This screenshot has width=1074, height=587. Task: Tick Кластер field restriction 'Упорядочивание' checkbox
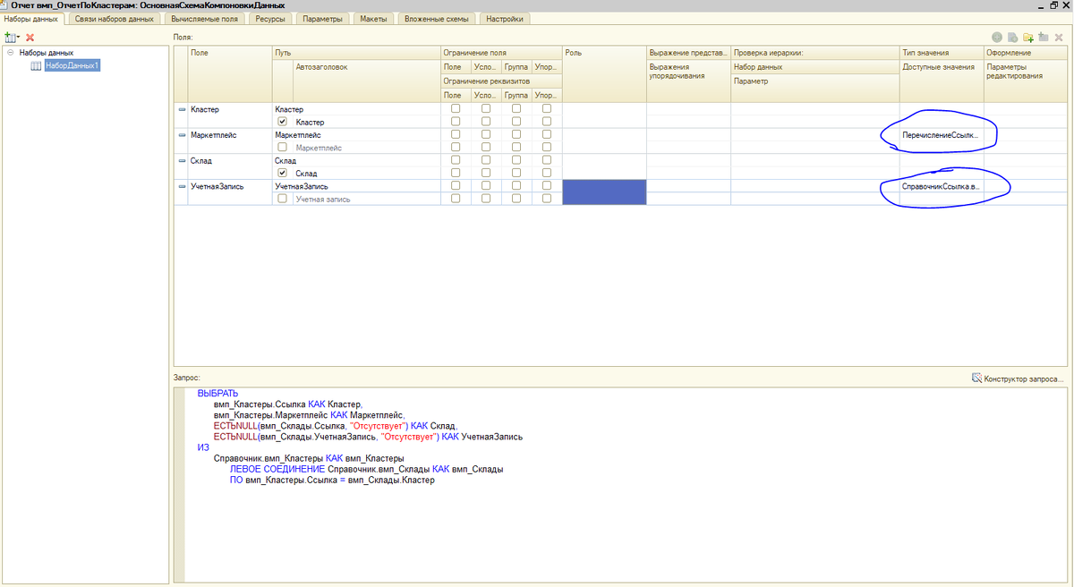pyautogui.click(x=547, y=109)
